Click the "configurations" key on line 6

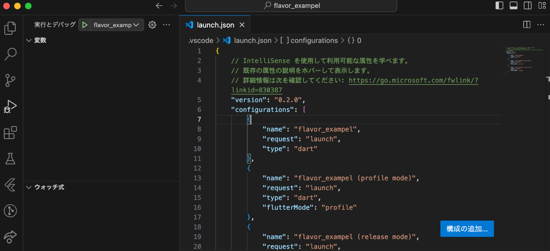(263, 110)
